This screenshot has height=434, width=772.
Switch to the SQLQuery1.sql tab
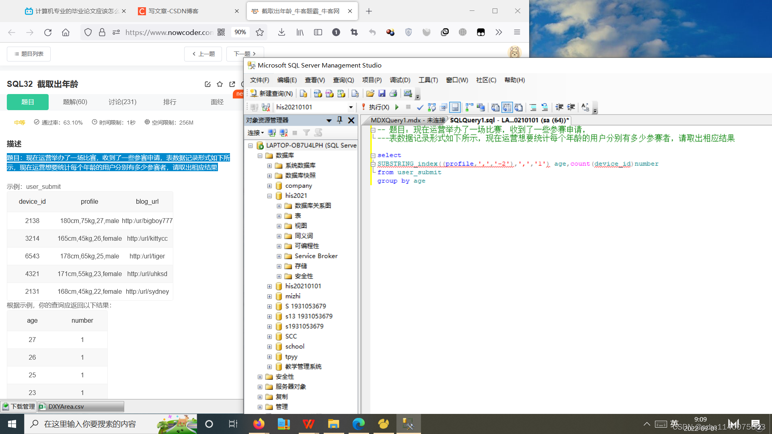[x=509, y=120]
